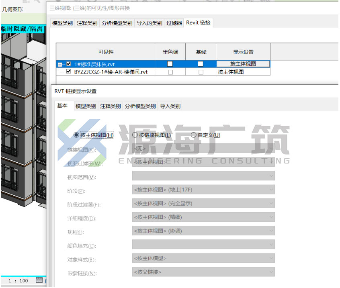Open the 详细程度(D) dropdown
The image size is (340, 288).
pos(203,217)
